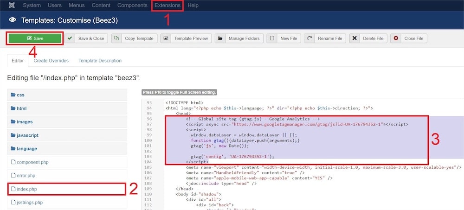This screenshot has height=210, width=464.
Task: Click the Copy Template icon
Action: 117,38
